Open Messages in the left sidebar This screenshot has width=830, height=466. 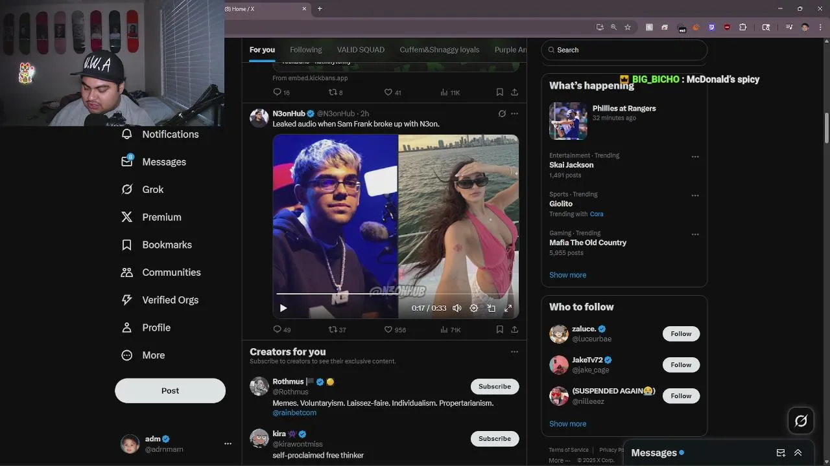click(154, 162)
